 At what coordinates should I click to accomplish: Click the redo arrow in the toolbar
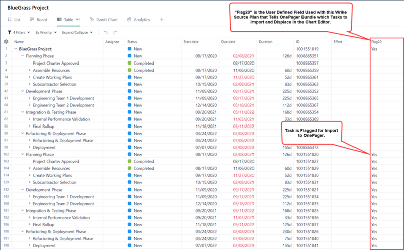[115, 32]
